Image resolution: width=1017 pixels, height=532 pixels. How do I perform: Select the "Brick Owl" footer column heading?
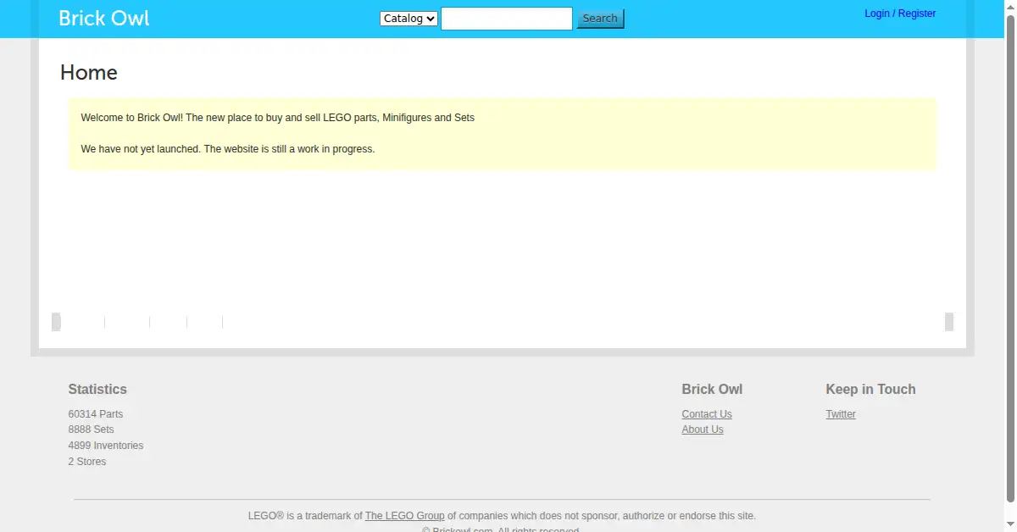pos(712,390)
